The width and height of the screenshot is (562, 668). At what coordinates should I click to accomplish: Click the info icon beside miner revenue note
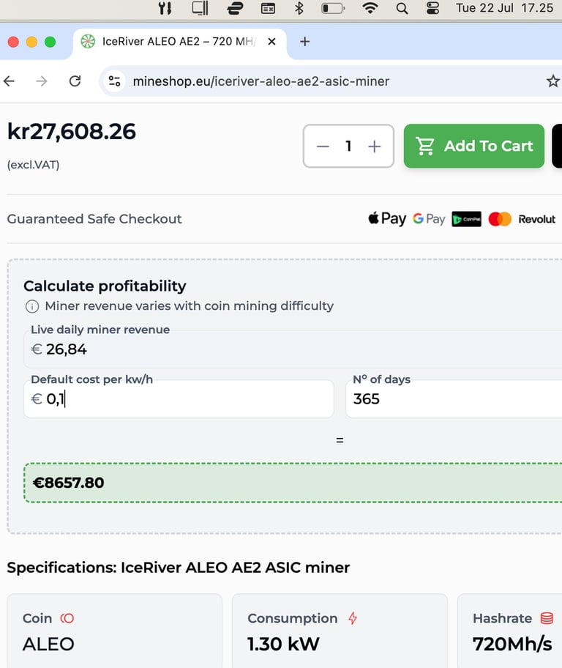tap(32, 306)
